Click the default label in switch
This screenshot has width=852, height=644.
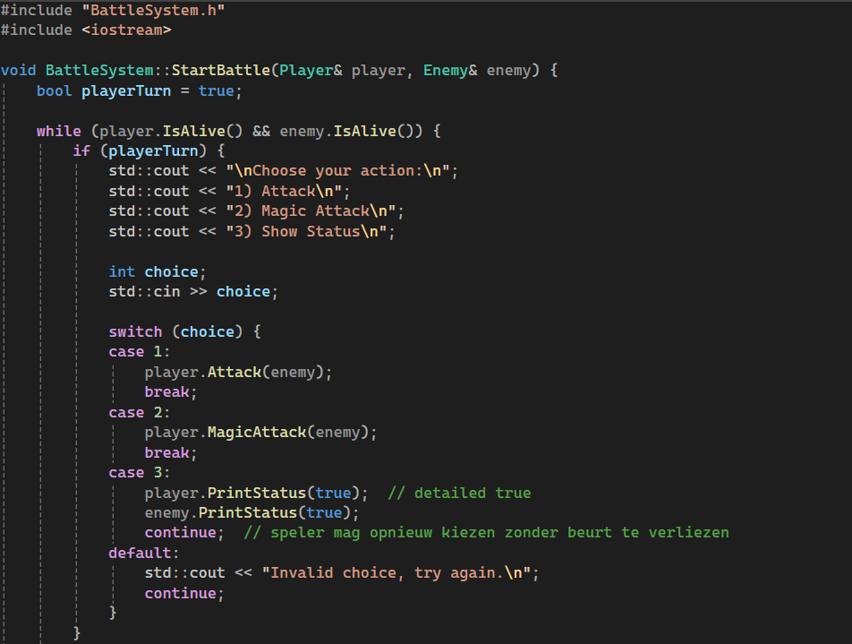point(143,554)
